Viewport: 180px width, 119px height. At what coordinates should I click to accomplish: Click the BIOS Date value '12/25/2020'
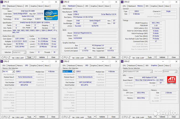(95, 38)
